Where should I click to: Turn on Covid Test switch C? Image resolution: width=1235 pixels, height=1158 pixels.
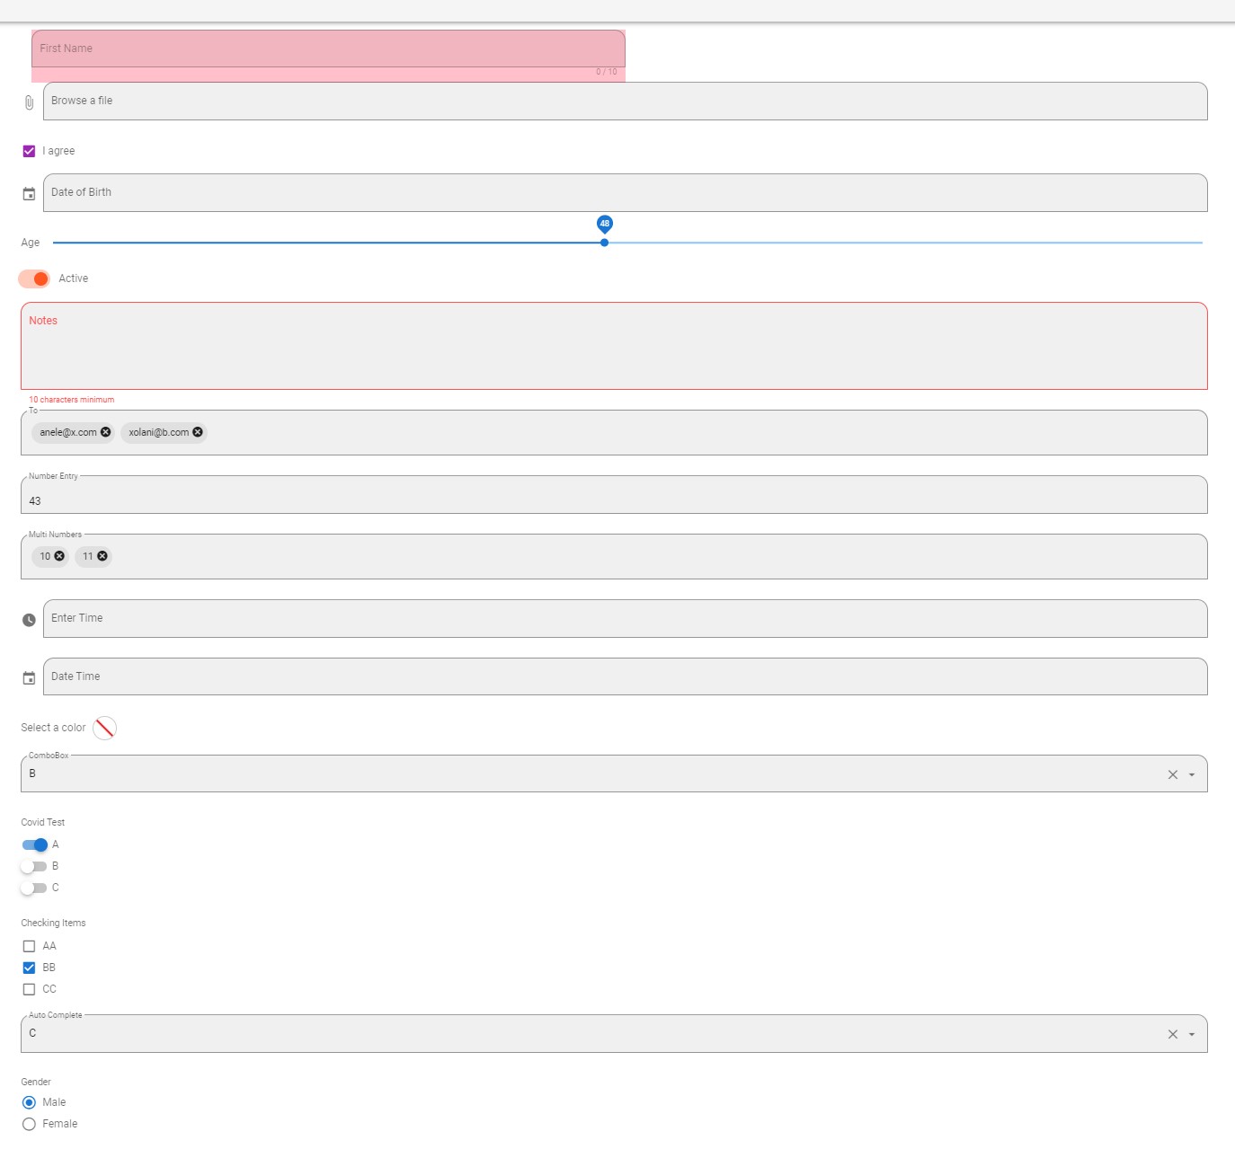[34, 888]
